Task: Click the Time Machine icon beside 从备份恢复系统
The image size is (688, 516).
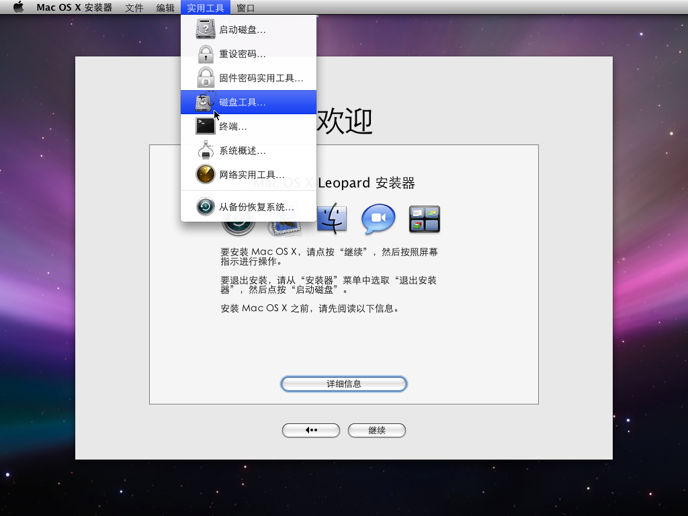Action: pos(206,207)
